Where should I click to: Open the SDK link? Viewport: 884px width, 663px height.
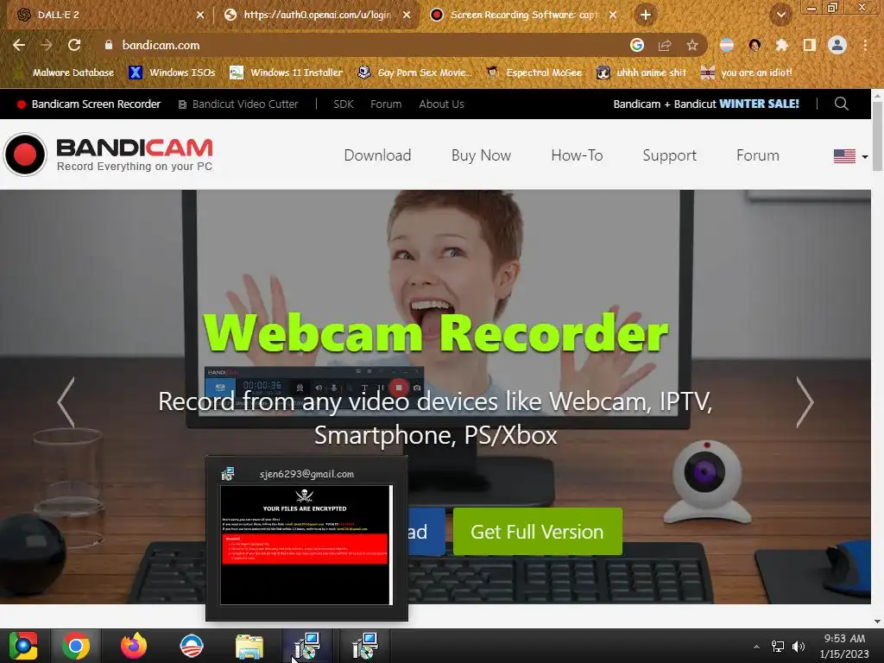click(x=344, y=104)
